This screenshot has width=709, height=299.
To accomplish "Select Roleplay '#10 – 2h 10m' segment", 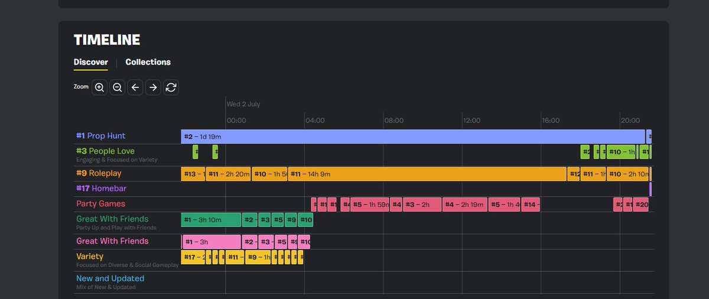I will [628, 174].
